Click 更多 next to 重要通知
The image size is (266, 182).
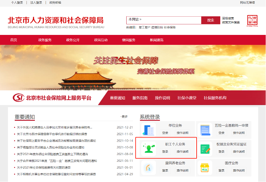124,117
